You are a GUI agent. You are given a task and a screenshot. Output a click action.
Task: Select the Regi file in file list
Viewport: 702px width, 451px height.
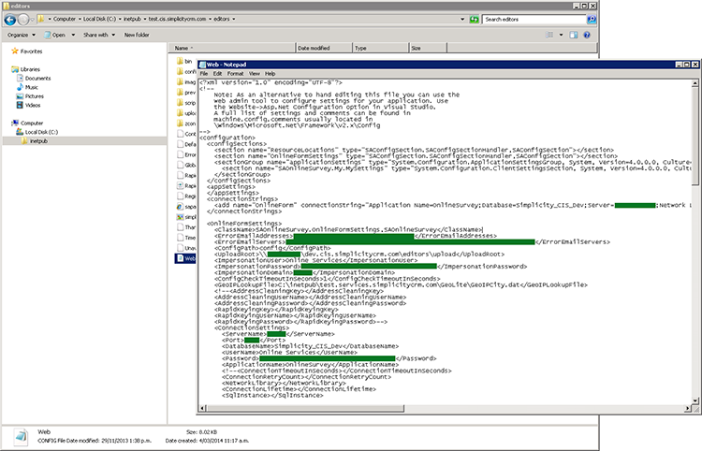pyautogui.click(x=186, y=196)
